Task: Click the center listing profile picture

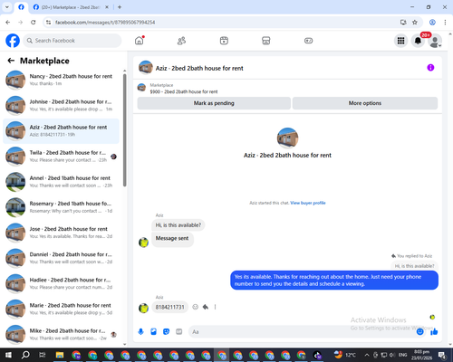Action: [287, 138]
